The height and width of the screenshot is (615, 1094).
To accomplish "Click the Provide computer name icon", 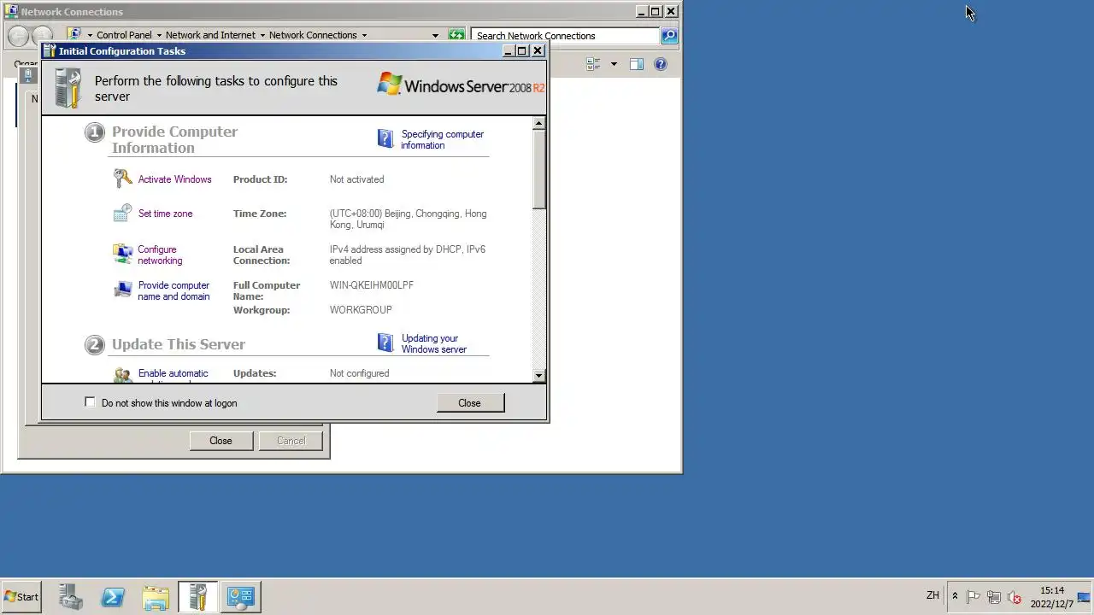I will [x=123, y=290].
